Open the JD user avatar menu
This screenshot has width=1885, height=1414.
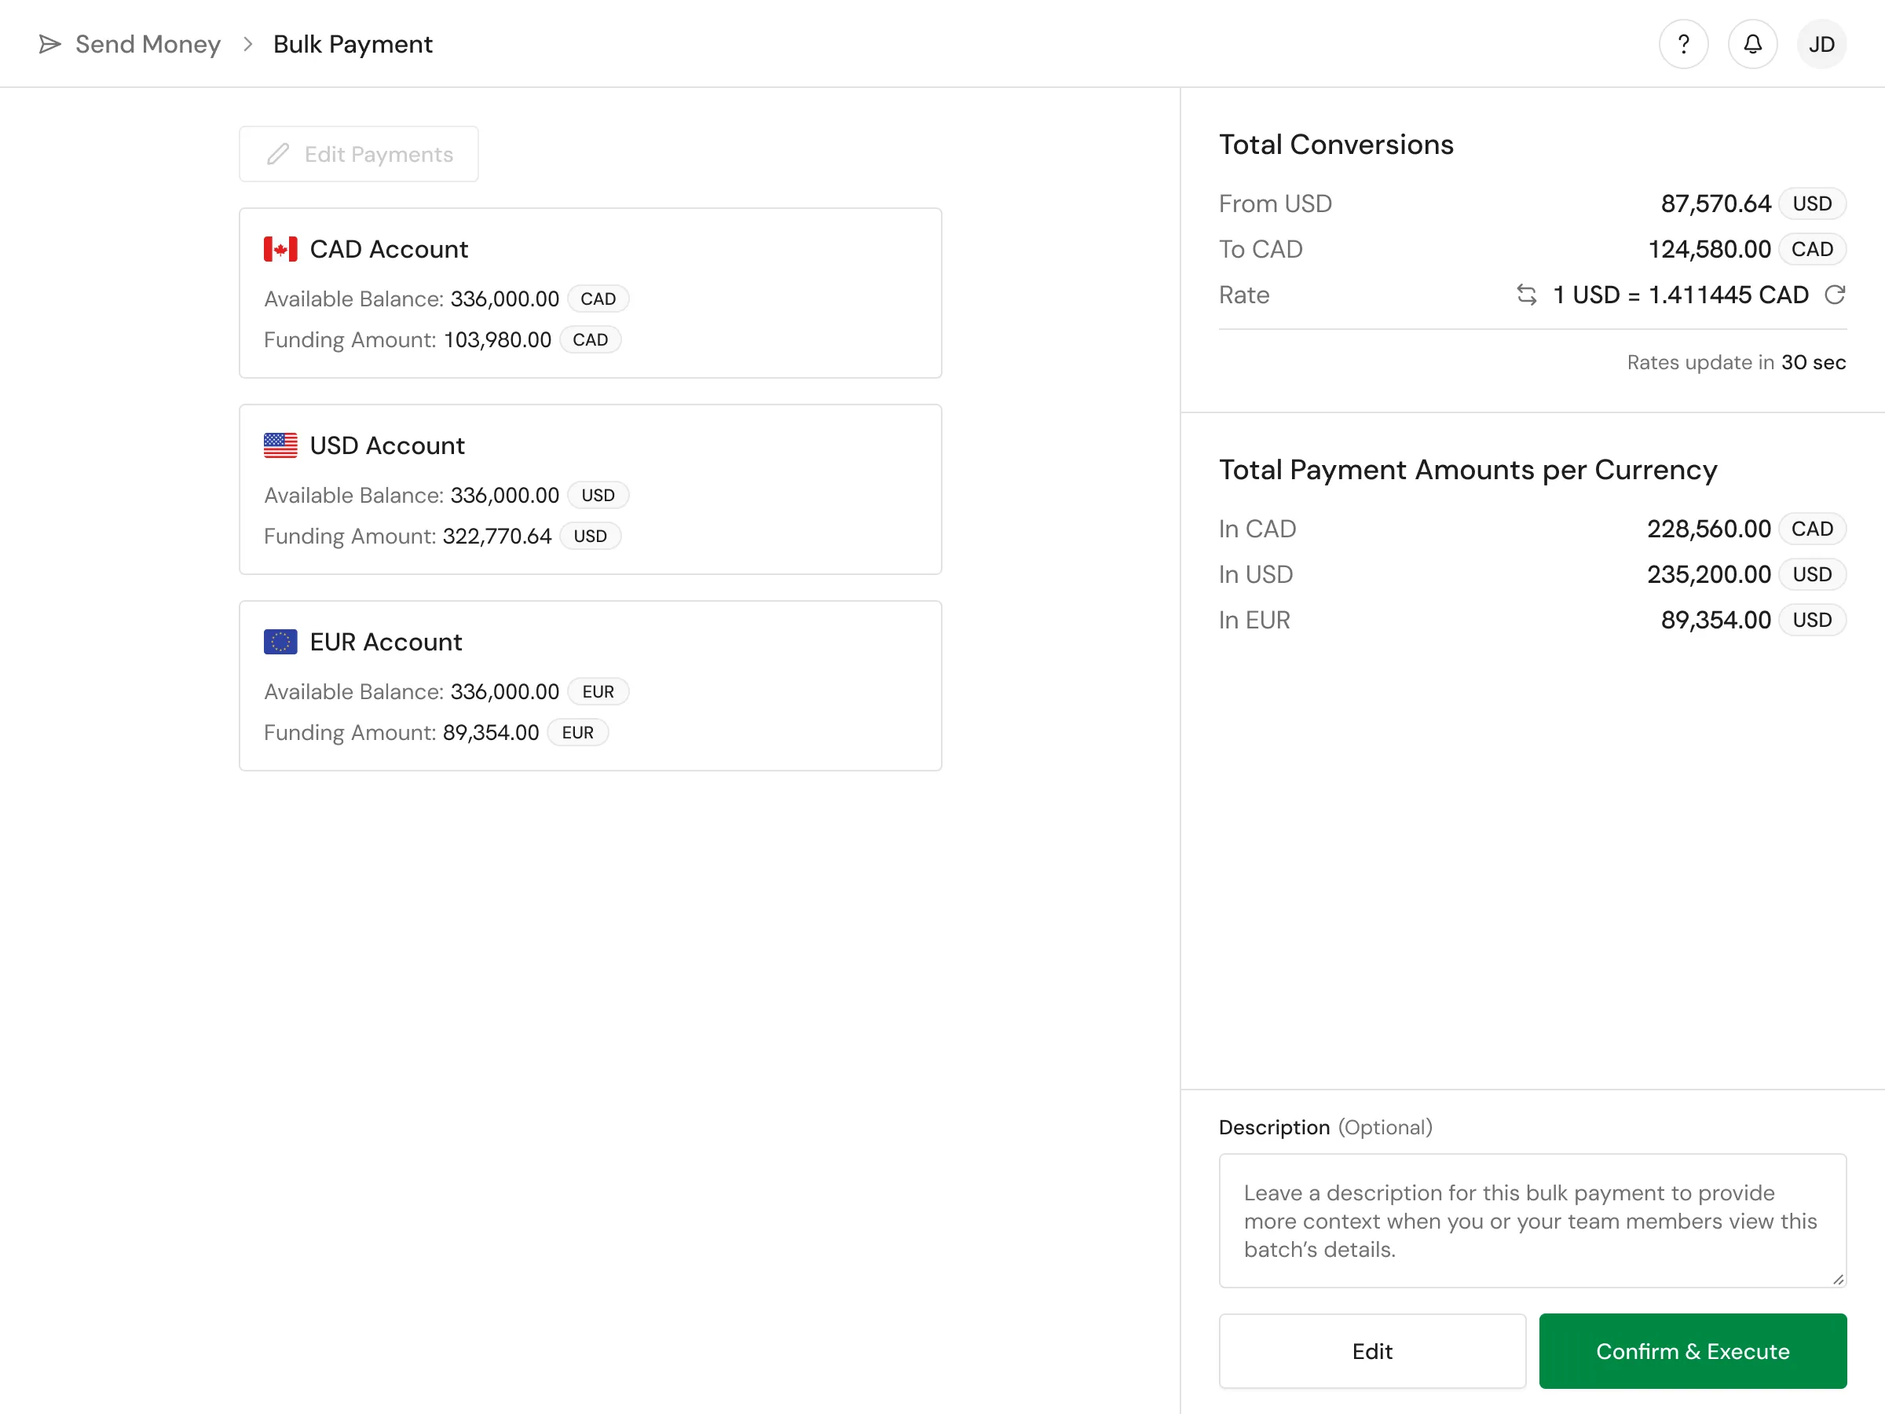pos(1821,44)
